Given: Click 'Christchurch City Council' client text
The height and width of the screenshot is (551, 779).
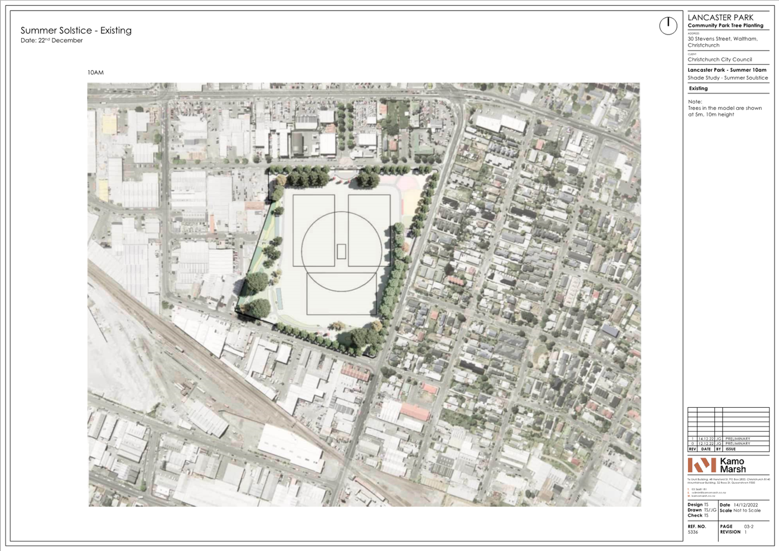Looking at the screenshot, I should [720, 60].
